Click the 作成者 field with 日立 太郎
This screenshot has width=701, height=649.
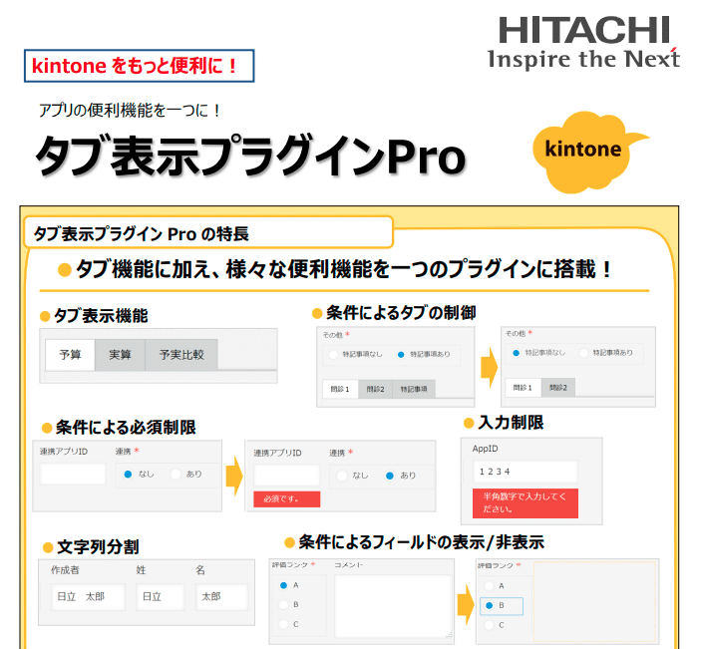click(87, 597)
